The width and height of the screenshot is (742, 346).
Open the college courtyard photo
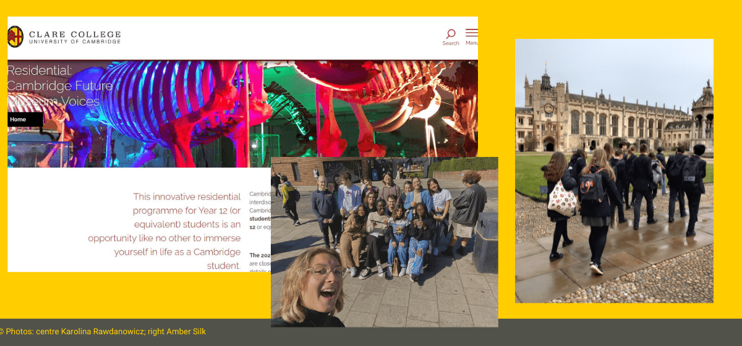tap(613, 171)
